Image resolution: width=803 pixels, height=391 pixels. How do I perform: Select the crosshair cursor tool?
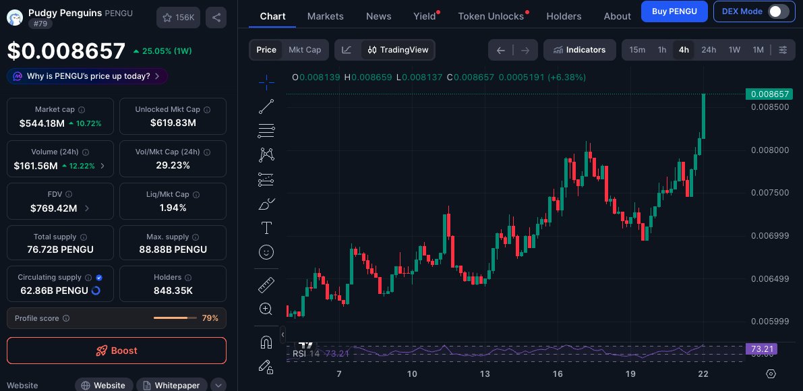(266, 82)
